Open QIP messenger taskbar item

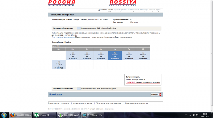pos(68,115)
